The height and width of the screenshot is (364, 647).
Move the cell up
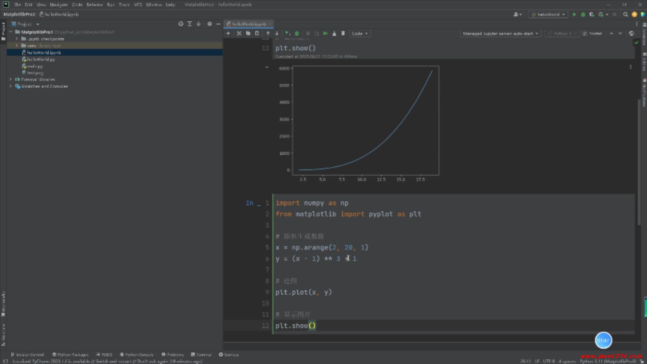click(x=268, y=33)
